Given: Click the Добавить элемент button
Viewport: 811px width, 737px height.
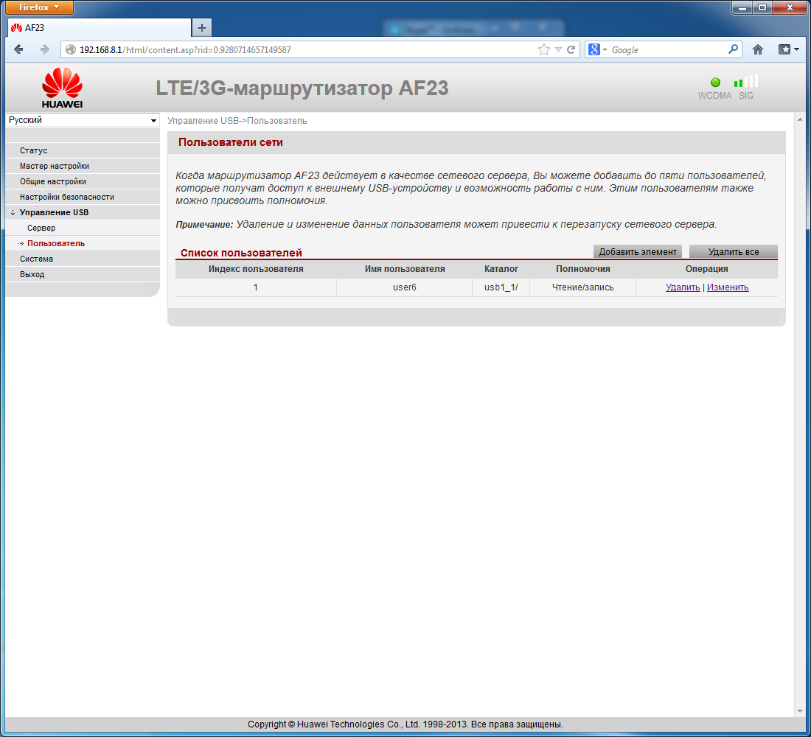Looking at the screenshot, I should click(637, 251).
